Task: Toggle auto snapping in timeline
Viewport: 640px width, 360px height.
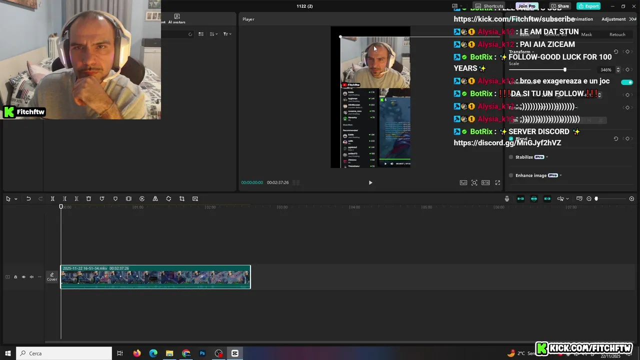Action: point(534,198)
